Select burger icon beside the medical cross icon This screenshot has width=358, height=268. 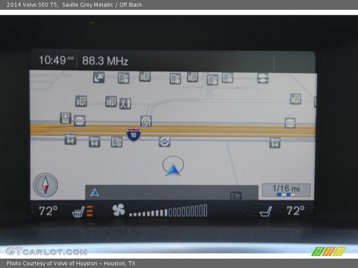pos(80,121)
